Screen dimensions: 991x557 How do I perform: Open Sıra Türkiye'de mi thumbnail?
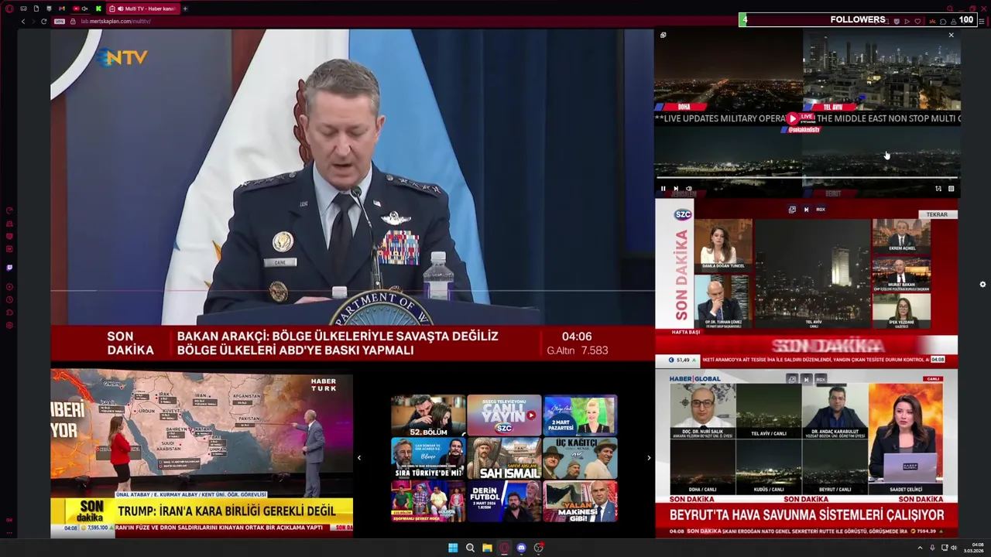point(428,458)
